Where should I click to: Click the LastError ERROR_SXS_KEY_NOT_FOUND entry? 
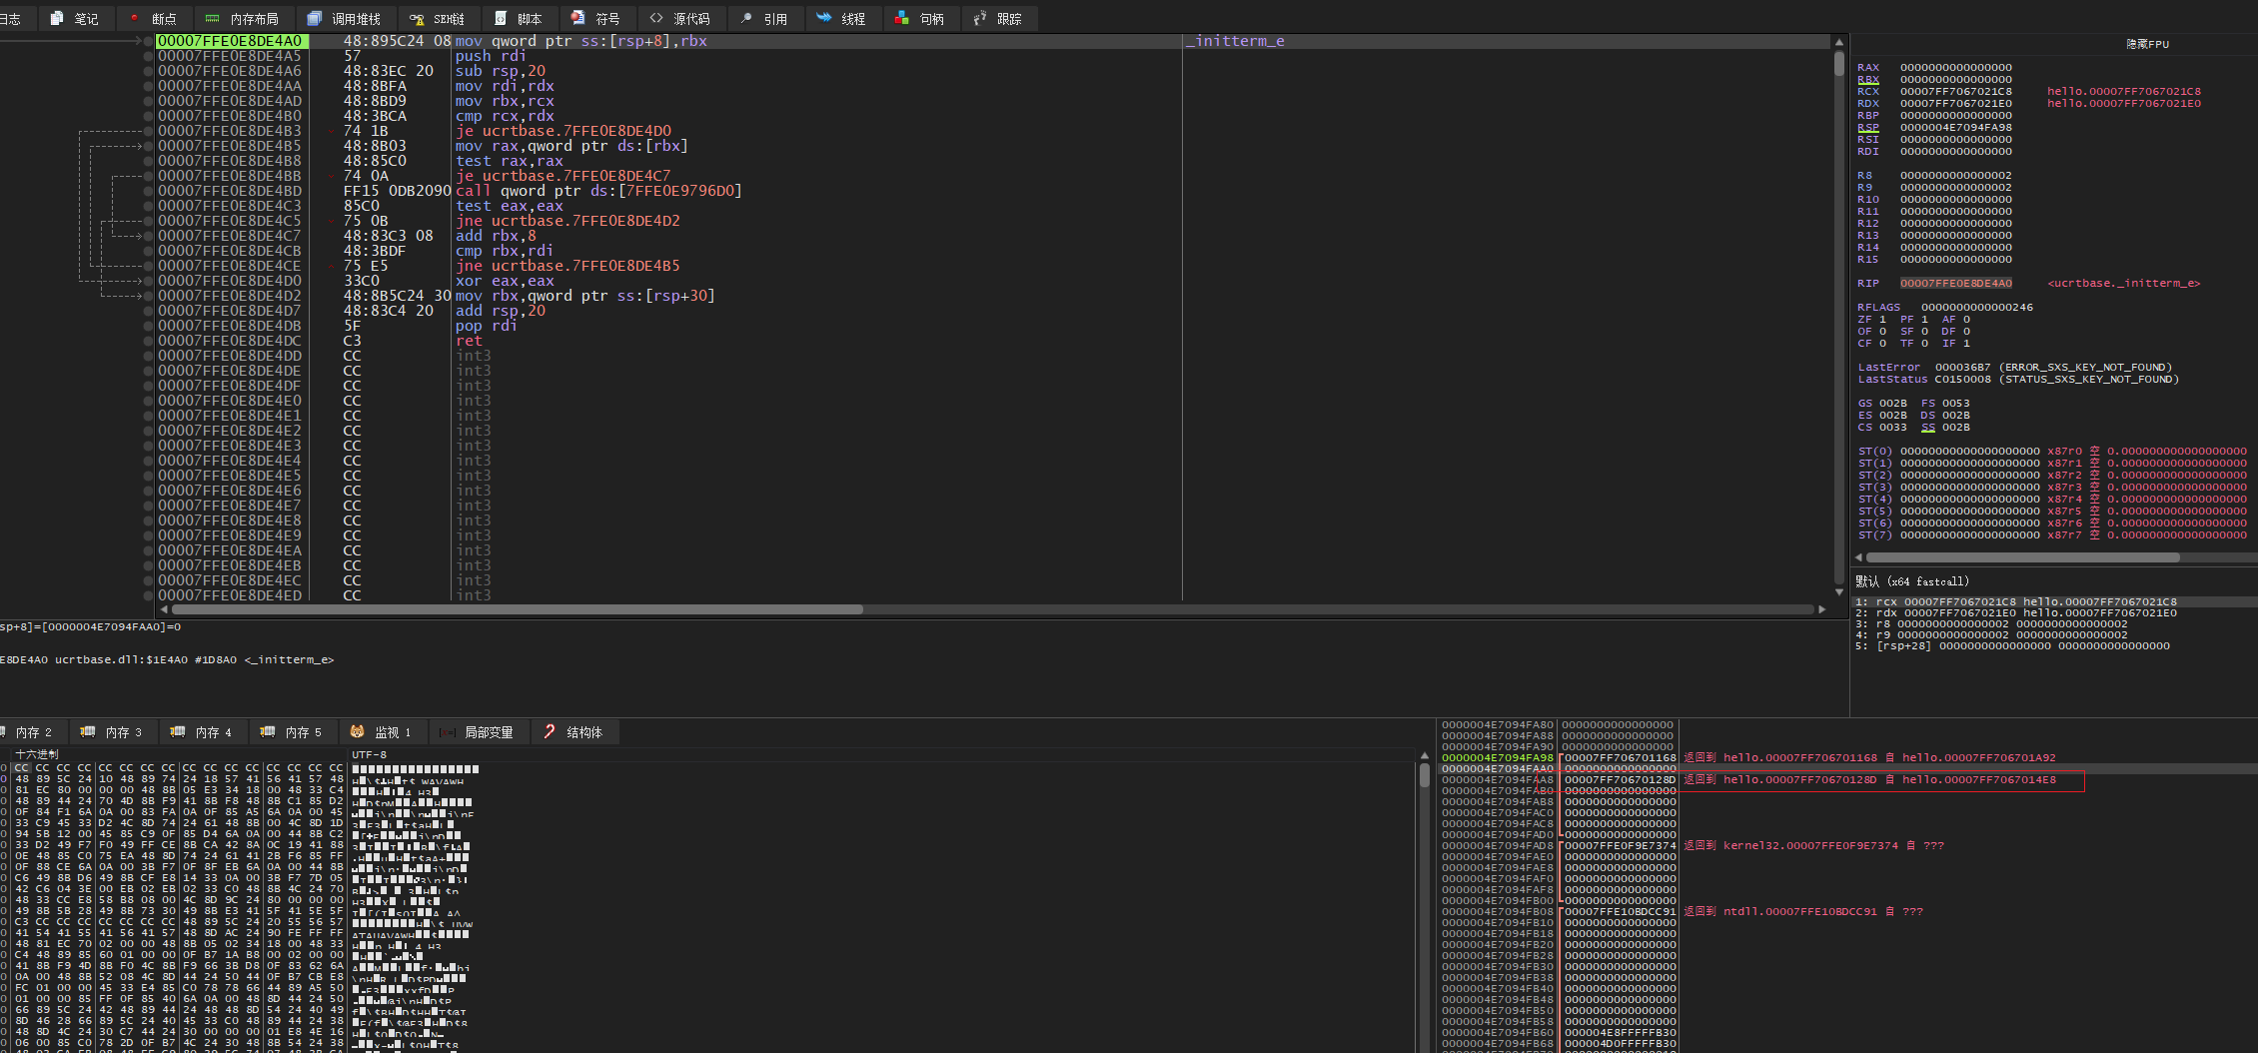tap(2015, 368)
